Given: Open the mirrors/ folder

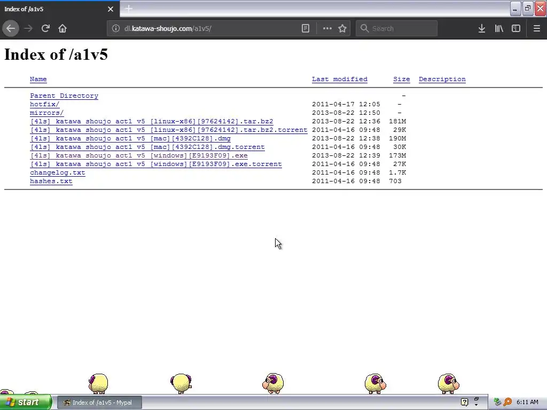Looking at the screenshot, I should pyautogui.click(x=47, y=113).
